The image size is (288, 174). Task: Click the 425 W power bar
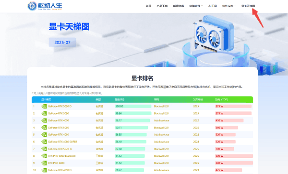[228, 170]
